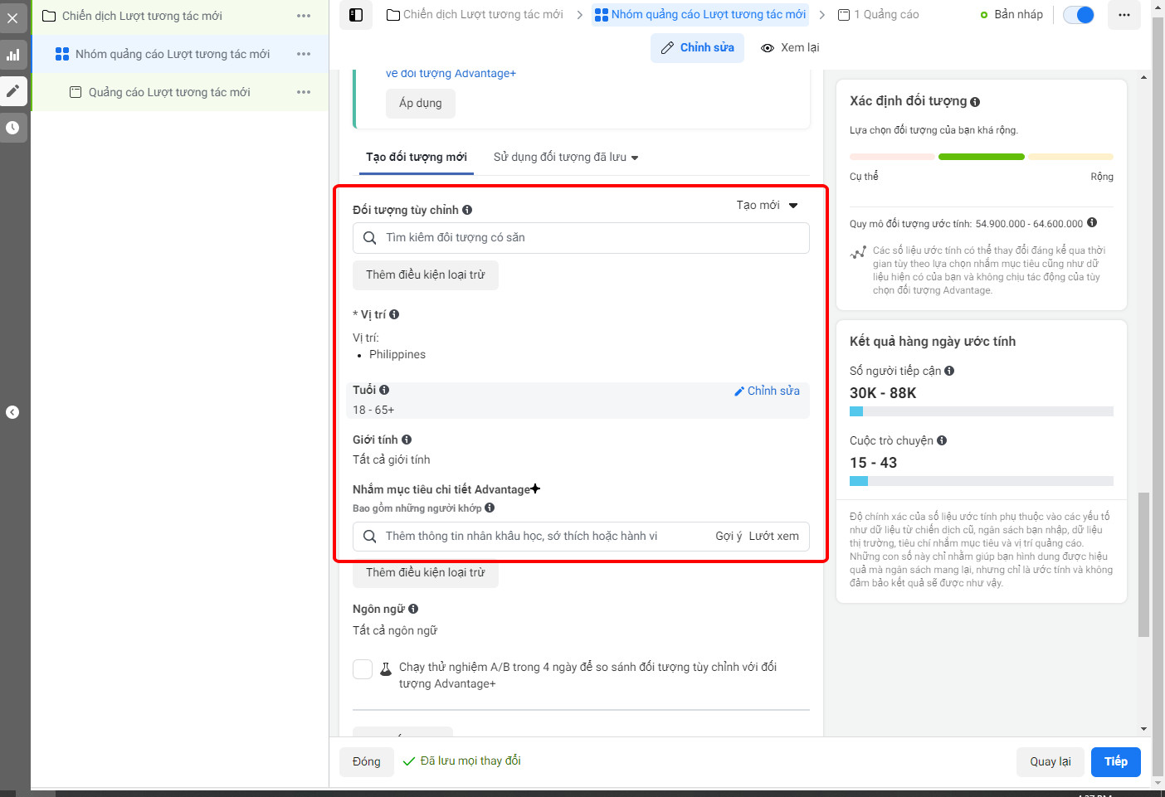Select campaign row in left tree

(180, 16)
